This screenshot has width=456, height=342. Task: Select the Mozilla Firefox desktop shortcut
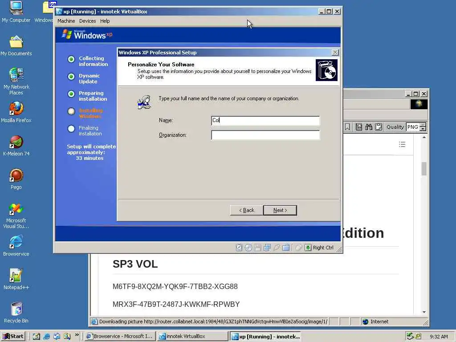tap(16, 112)
